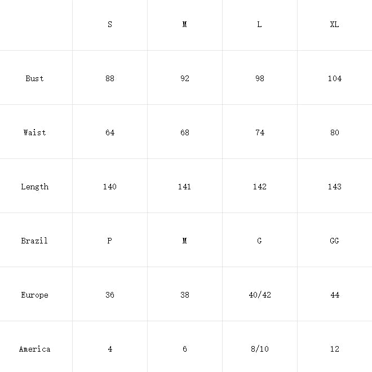Click the Europe row label
The height and width of the screenshot is (372, 372).
[34, 295]
